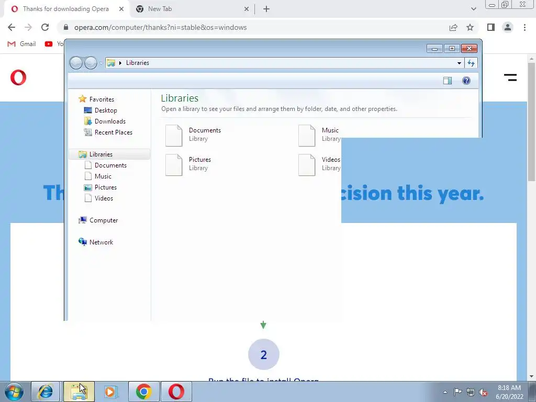Open Gmail bookmark
Image resolution: width=536 pixels, height=402 pixels.
coord(21,44)
